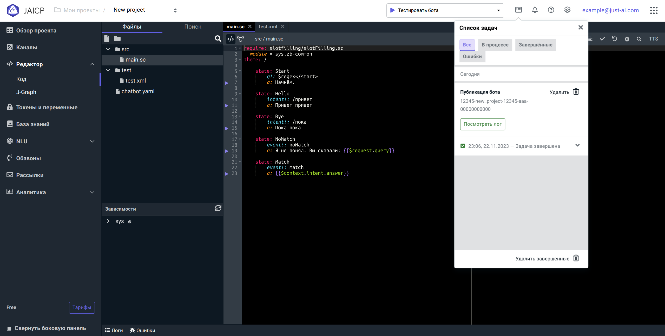The image size is (665, 336).
Task: Click new file icon in Files panel
Action: click(107, 39)
